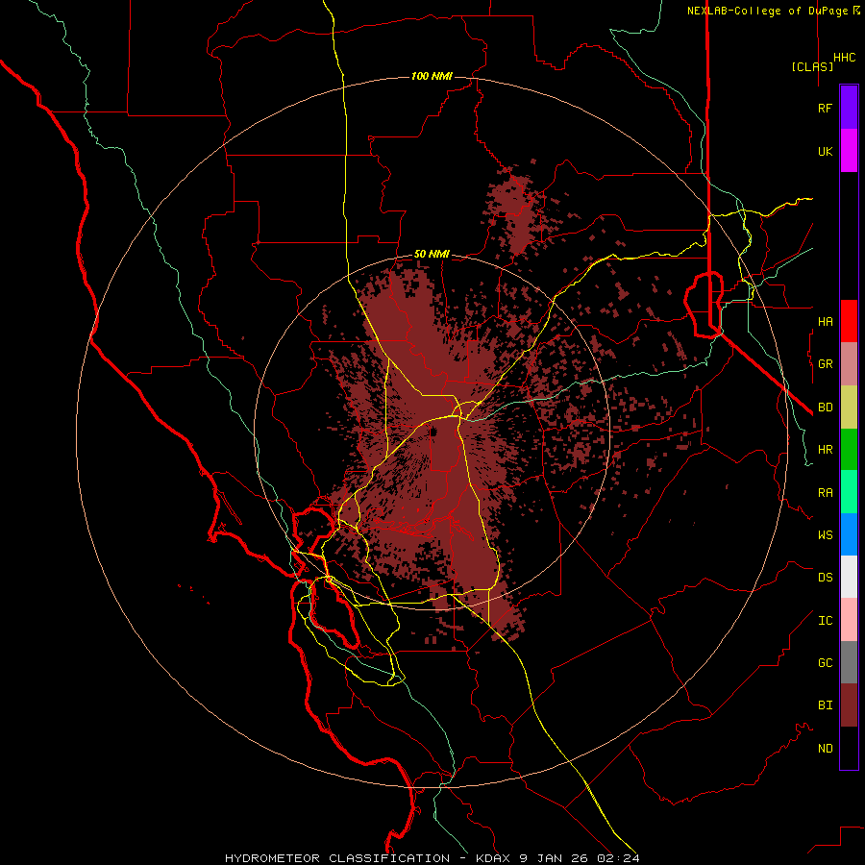865x865 pixels.
Task: Click the 9 JAN 26 date text
Action: pos(556,858)
